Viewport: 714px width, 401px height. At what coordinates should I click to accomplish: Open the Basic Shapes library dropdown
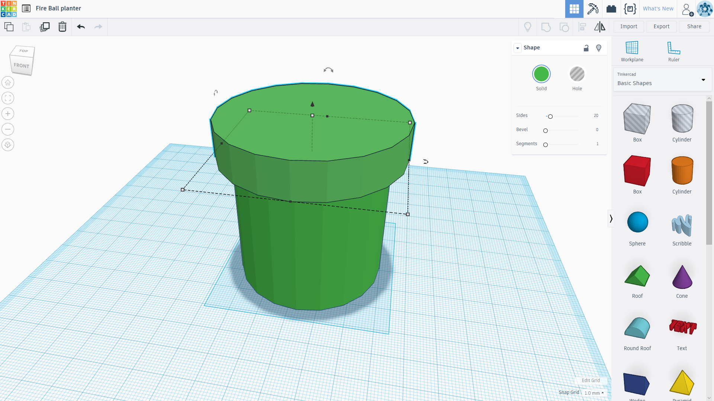coord(662,79)
